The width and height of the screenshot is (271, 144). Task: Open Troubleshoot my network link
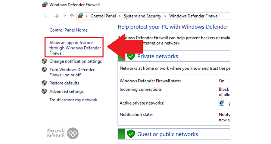coord(73,100)
